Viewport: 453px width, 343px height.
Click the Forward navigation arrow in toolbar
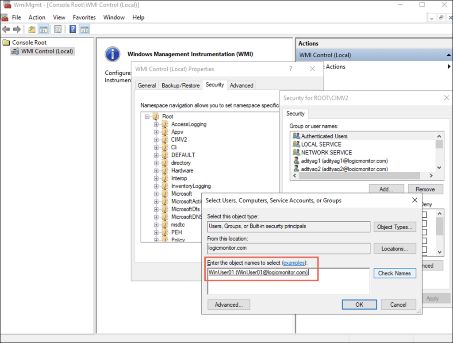click(x=17, y=29)
